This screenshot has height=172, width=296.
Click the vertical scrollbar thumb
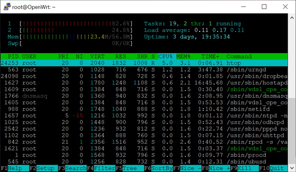pyautogui.click(x=292, y=131)
